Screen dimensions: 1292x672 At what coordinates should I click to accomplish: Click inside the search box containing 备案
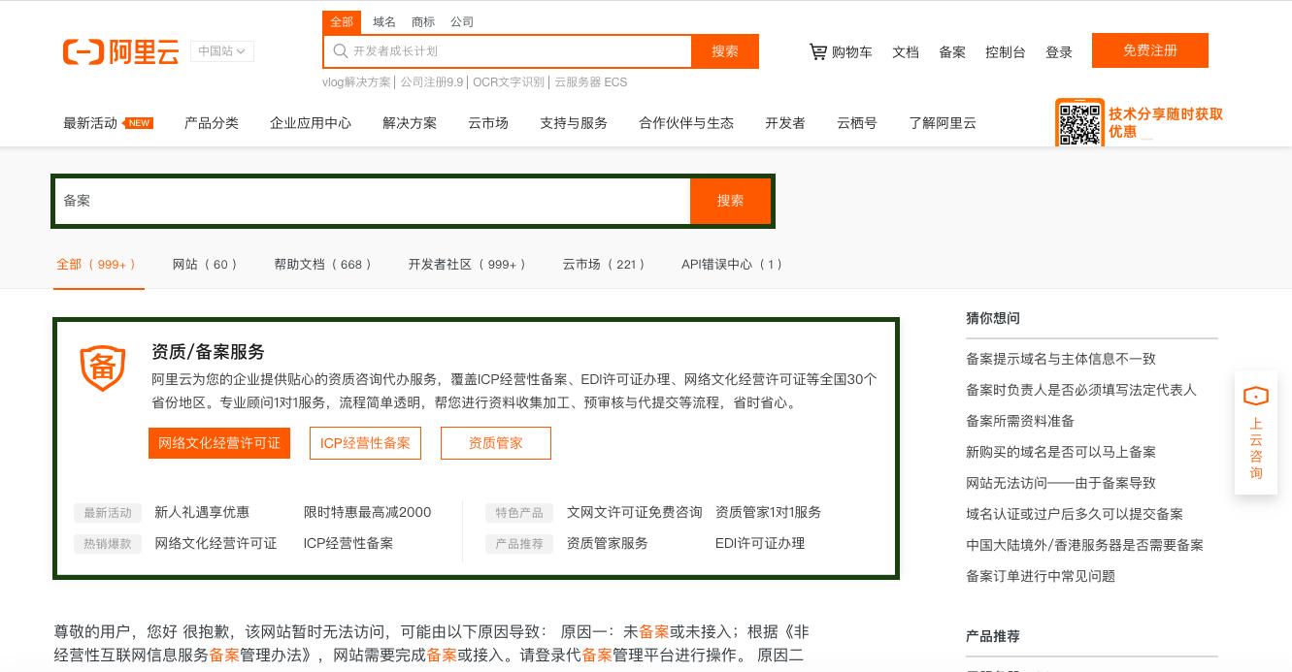click(x=369, y=201)
